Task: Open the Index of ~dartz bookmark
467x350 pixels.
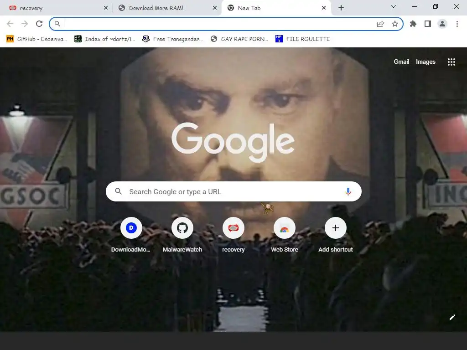Action: (x=105, y=39)
